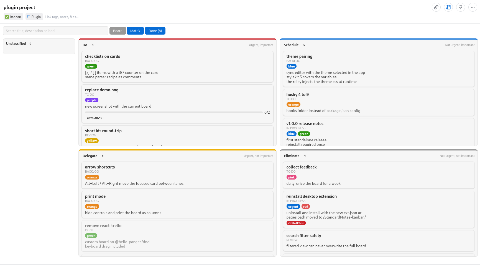Select the Matrix view tab
Image resolution: width=480 pixels, height=265 pixels.
(x=135, y=31)
